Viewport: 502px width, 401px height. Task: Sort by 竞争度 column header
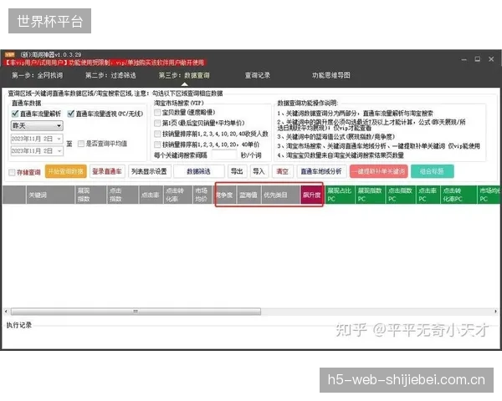(224, 195)
